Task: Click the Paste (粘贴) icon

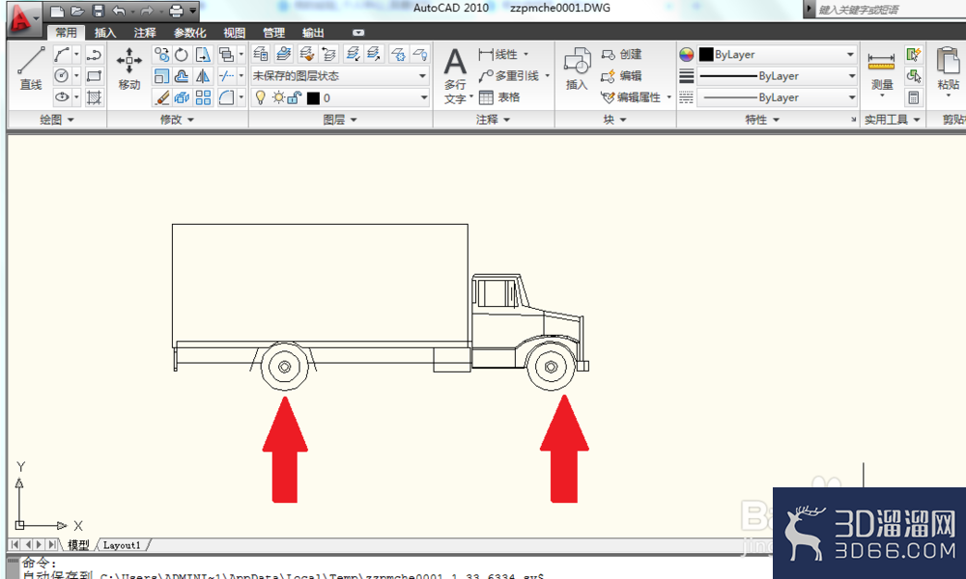Action: (949, 68)
